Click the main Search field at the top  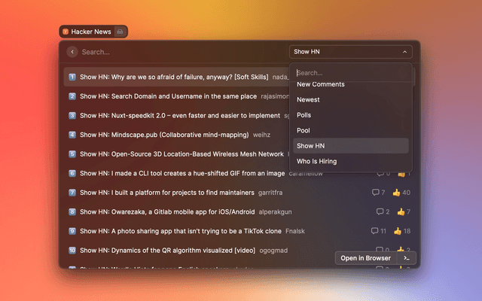(181, 52)
